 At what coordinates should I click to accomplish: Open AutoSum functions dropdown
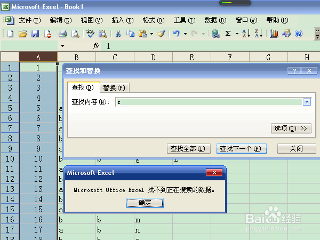pyautogui.click(x=237, y=34)
